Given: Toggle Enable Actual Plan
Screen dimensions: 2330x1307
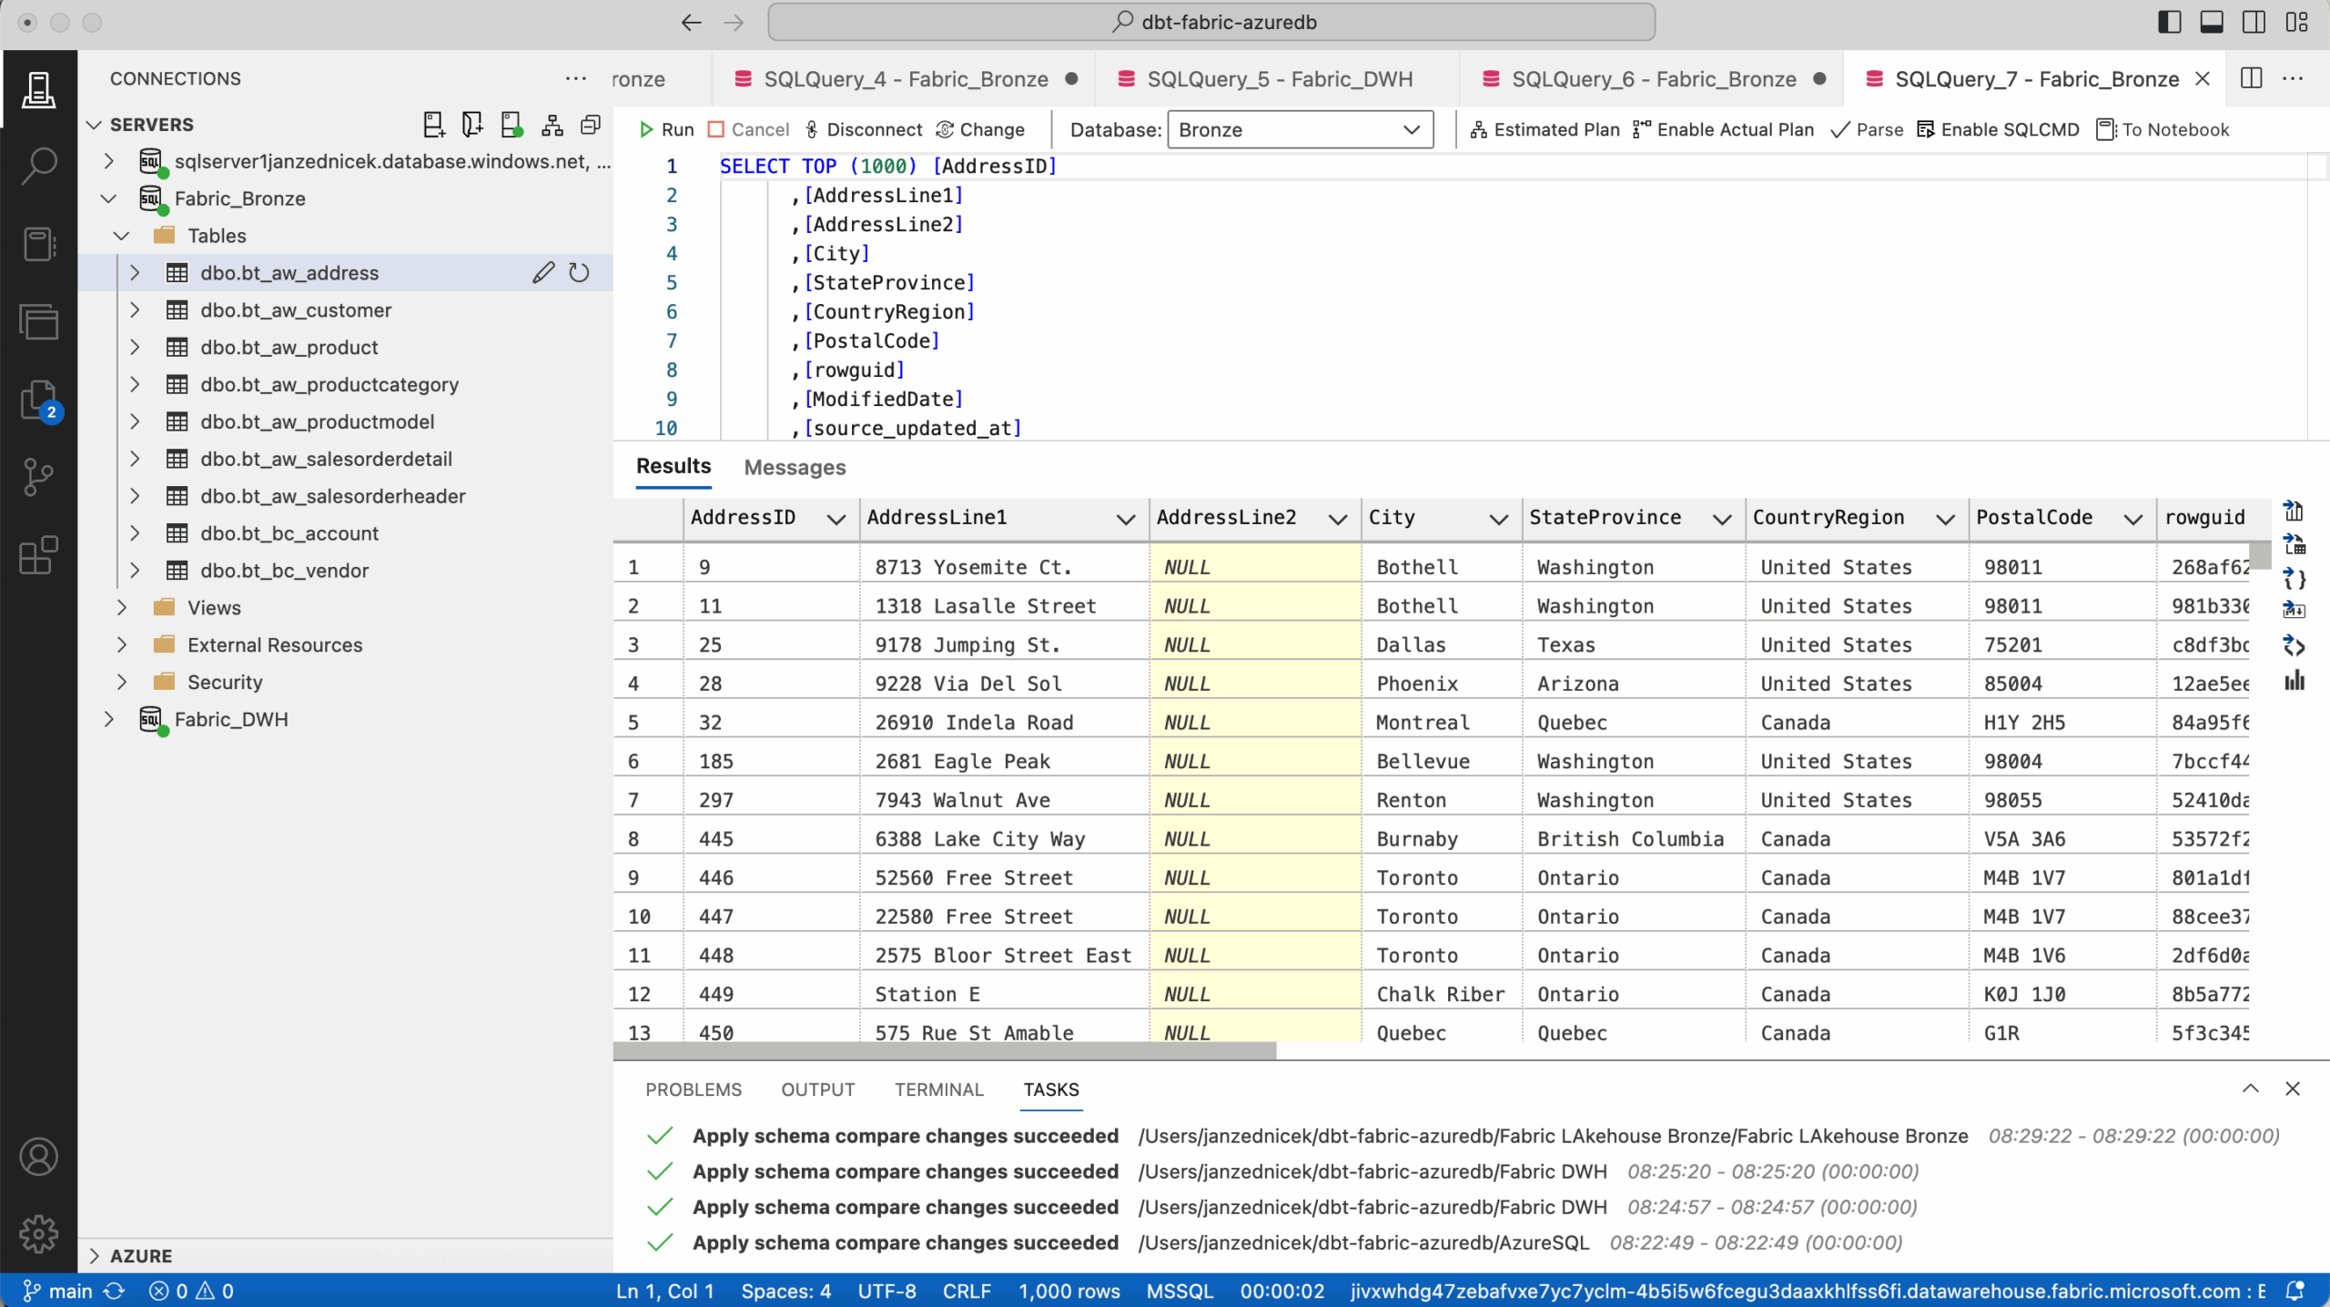Looking at the screenshot, I should [x=1723, y=130].
